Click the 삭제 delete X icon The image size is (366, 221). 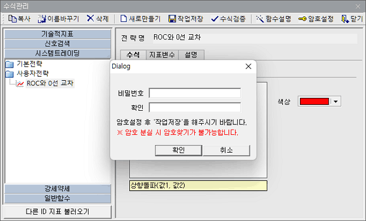[x=90, y=18]
